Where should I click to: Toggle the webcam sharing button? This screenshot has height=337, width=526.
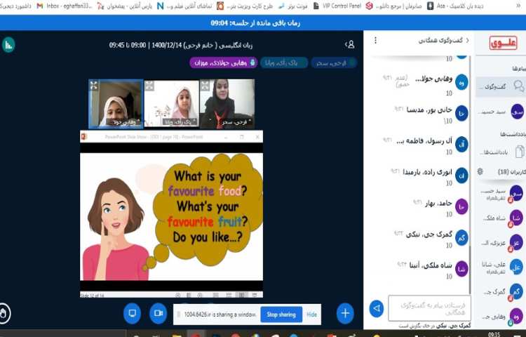pos(159,312)
